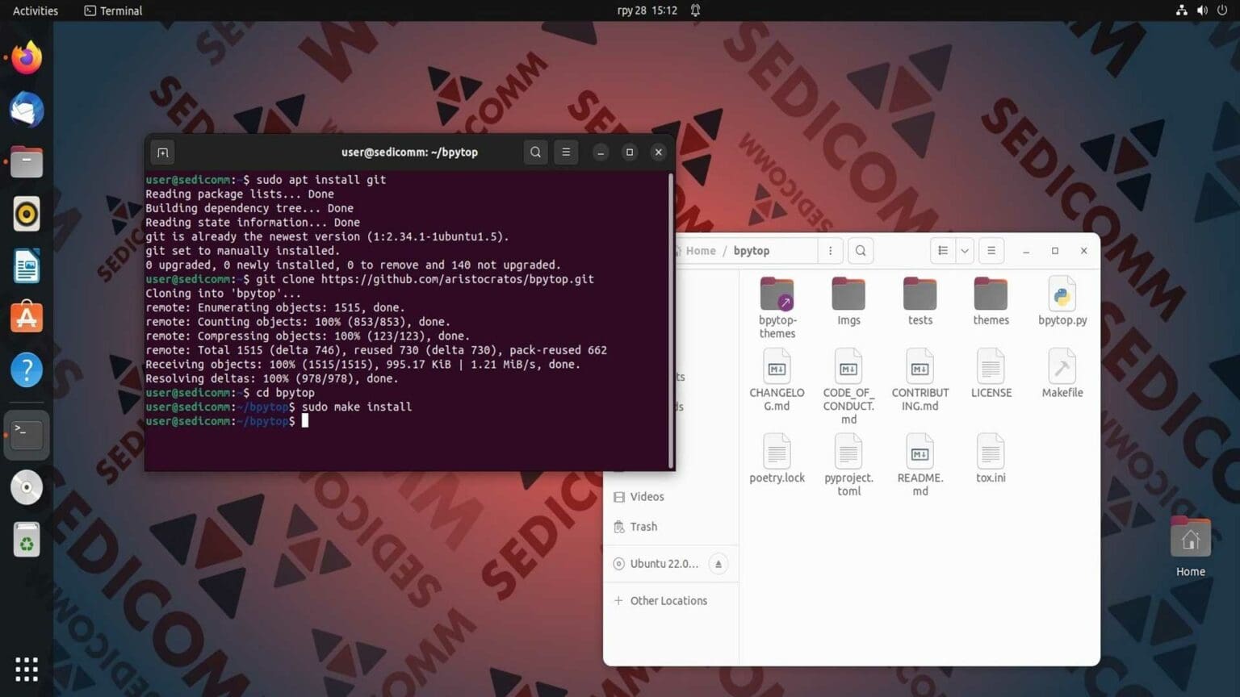Viewport: 1240px width, 697px height.
Task: Open the Activities overview
Action: pyautogui.click(x=36, y=10)
